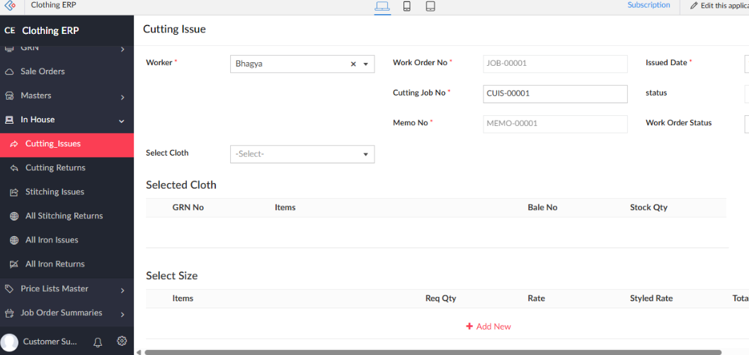Click the Cutting Job No field
The width and height of the screenshot is (749, 355).
[x=554, y=94]
